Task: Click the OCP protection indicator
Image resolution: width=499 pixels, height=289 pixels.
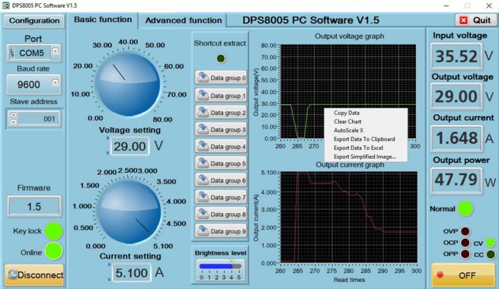Action: (465, 242)
